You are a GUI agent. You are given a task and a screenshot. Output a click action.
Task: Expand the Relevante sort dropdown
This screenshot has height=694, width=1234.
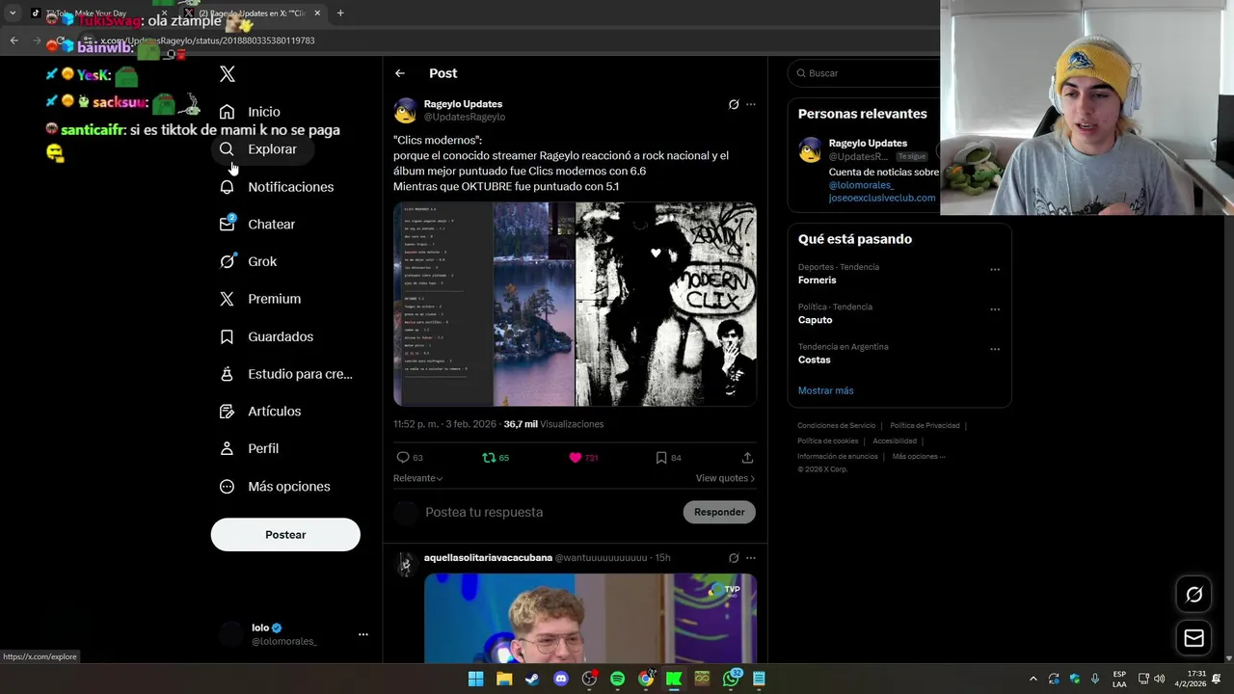tap(418, 478)
